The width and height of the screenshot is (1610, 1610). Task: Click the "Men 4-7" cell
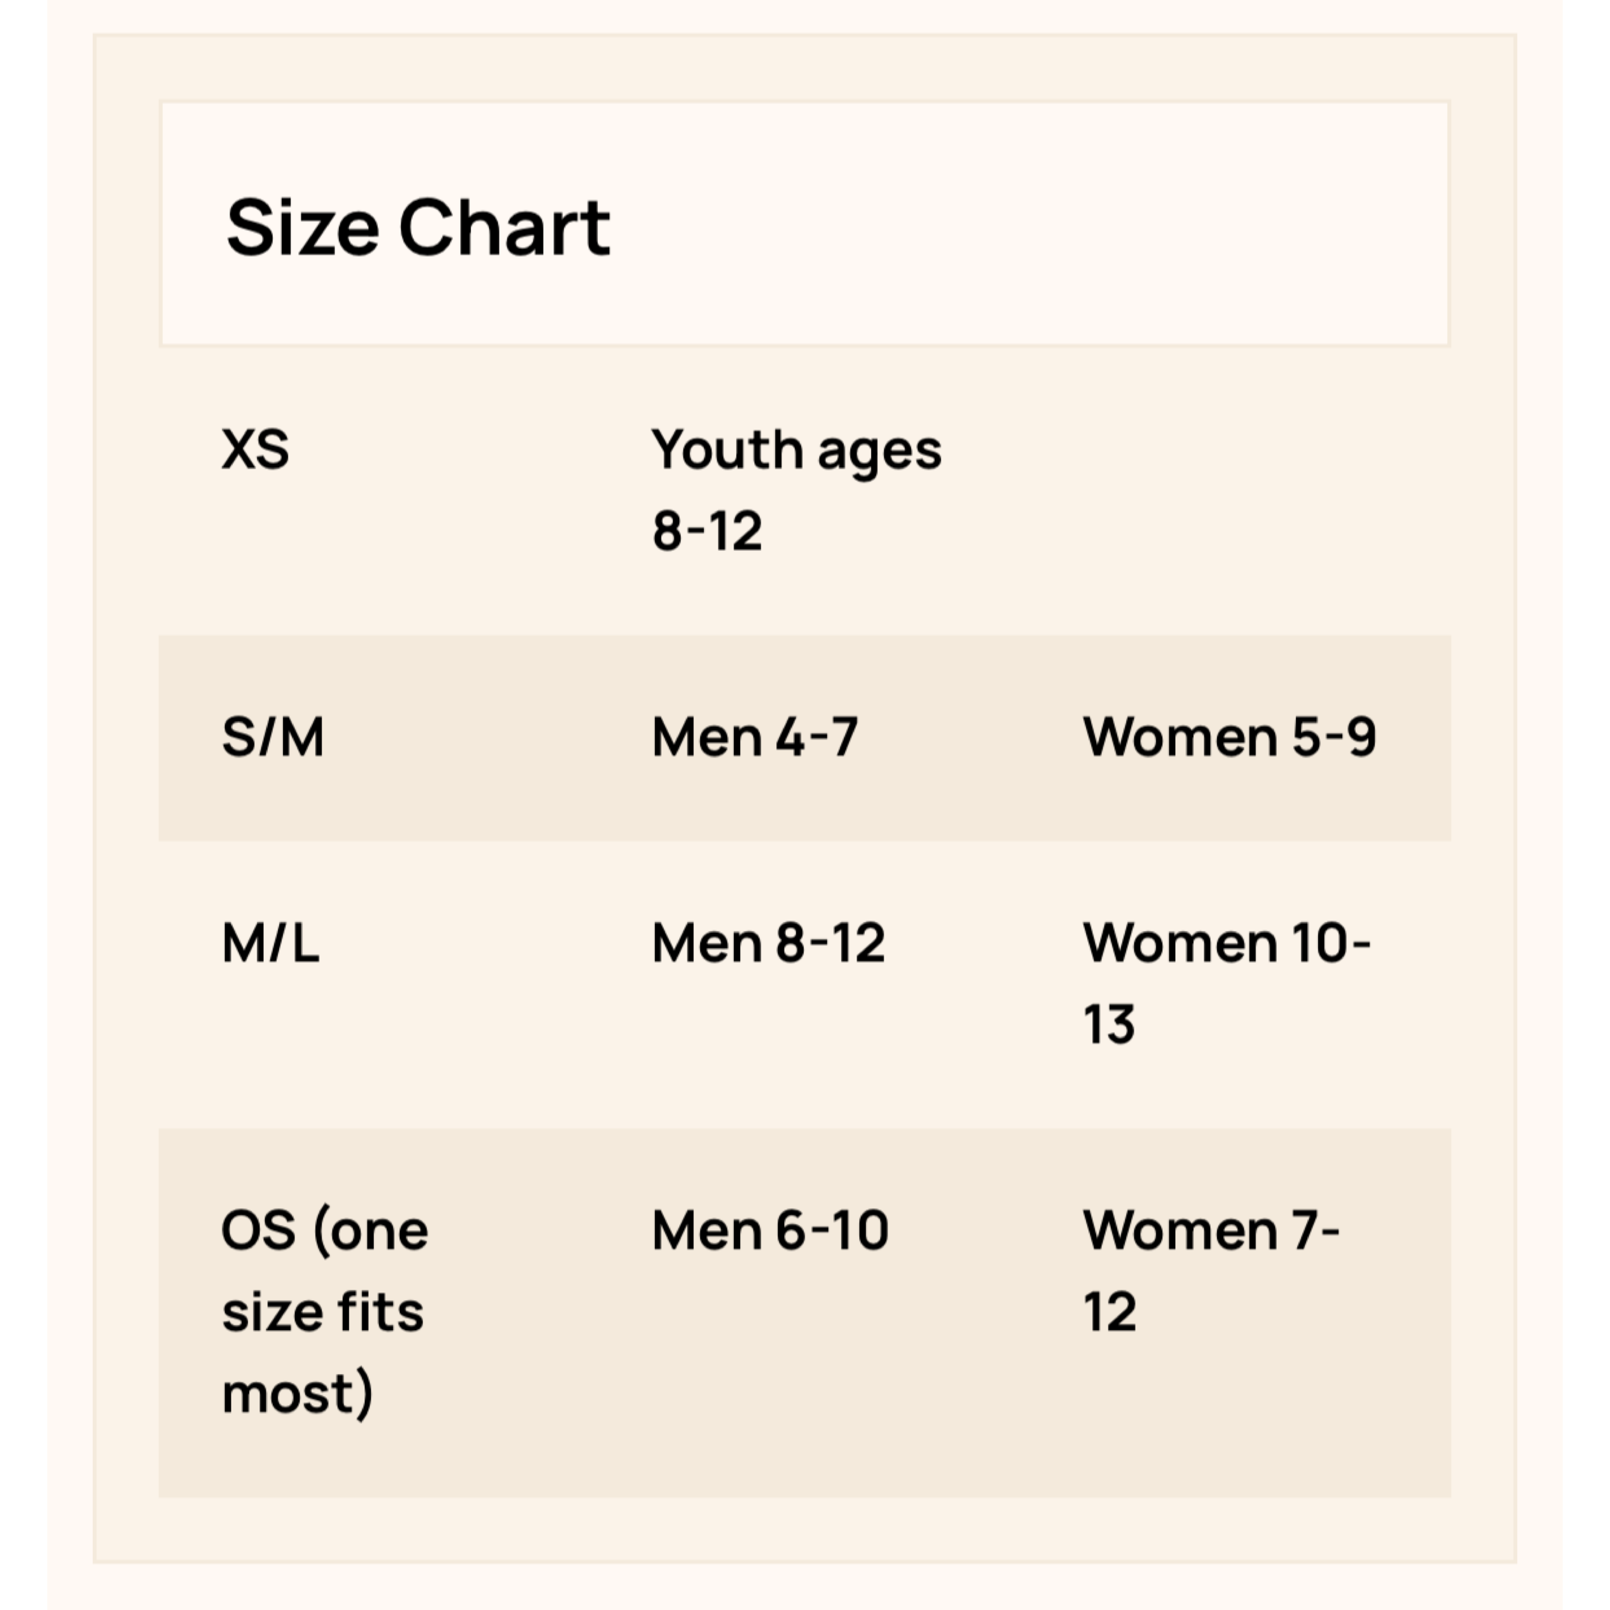754,738
